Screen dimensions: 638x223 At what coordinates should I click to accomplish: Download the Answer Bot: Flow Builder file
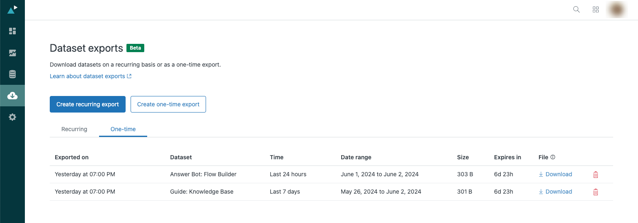556,174
